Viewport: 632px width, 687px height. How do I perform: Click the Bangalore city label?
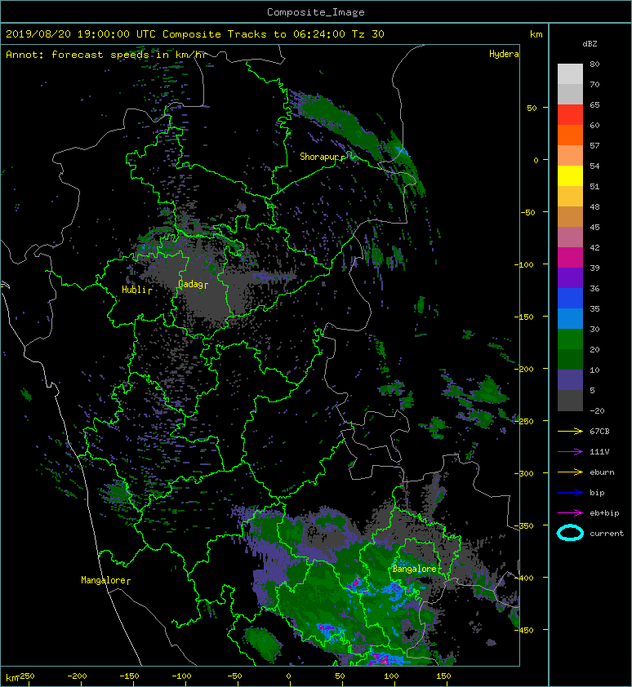pos(414,569)
